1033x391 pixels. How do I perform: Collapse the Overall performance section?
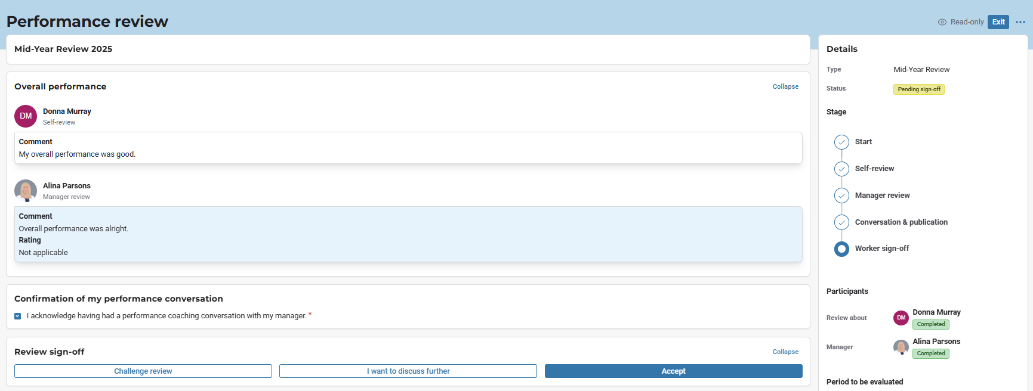[x=785, y=86]
